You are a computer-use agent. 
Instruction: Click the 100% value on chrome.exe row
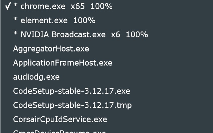coord(101,7)
